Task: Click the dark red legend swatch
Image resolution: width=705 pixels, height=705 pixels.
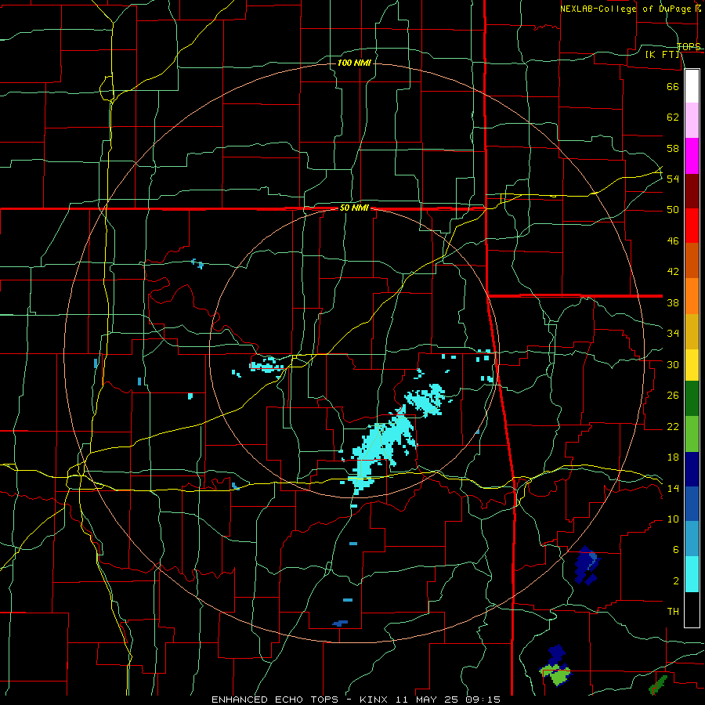Action: [x=692, y=191]
